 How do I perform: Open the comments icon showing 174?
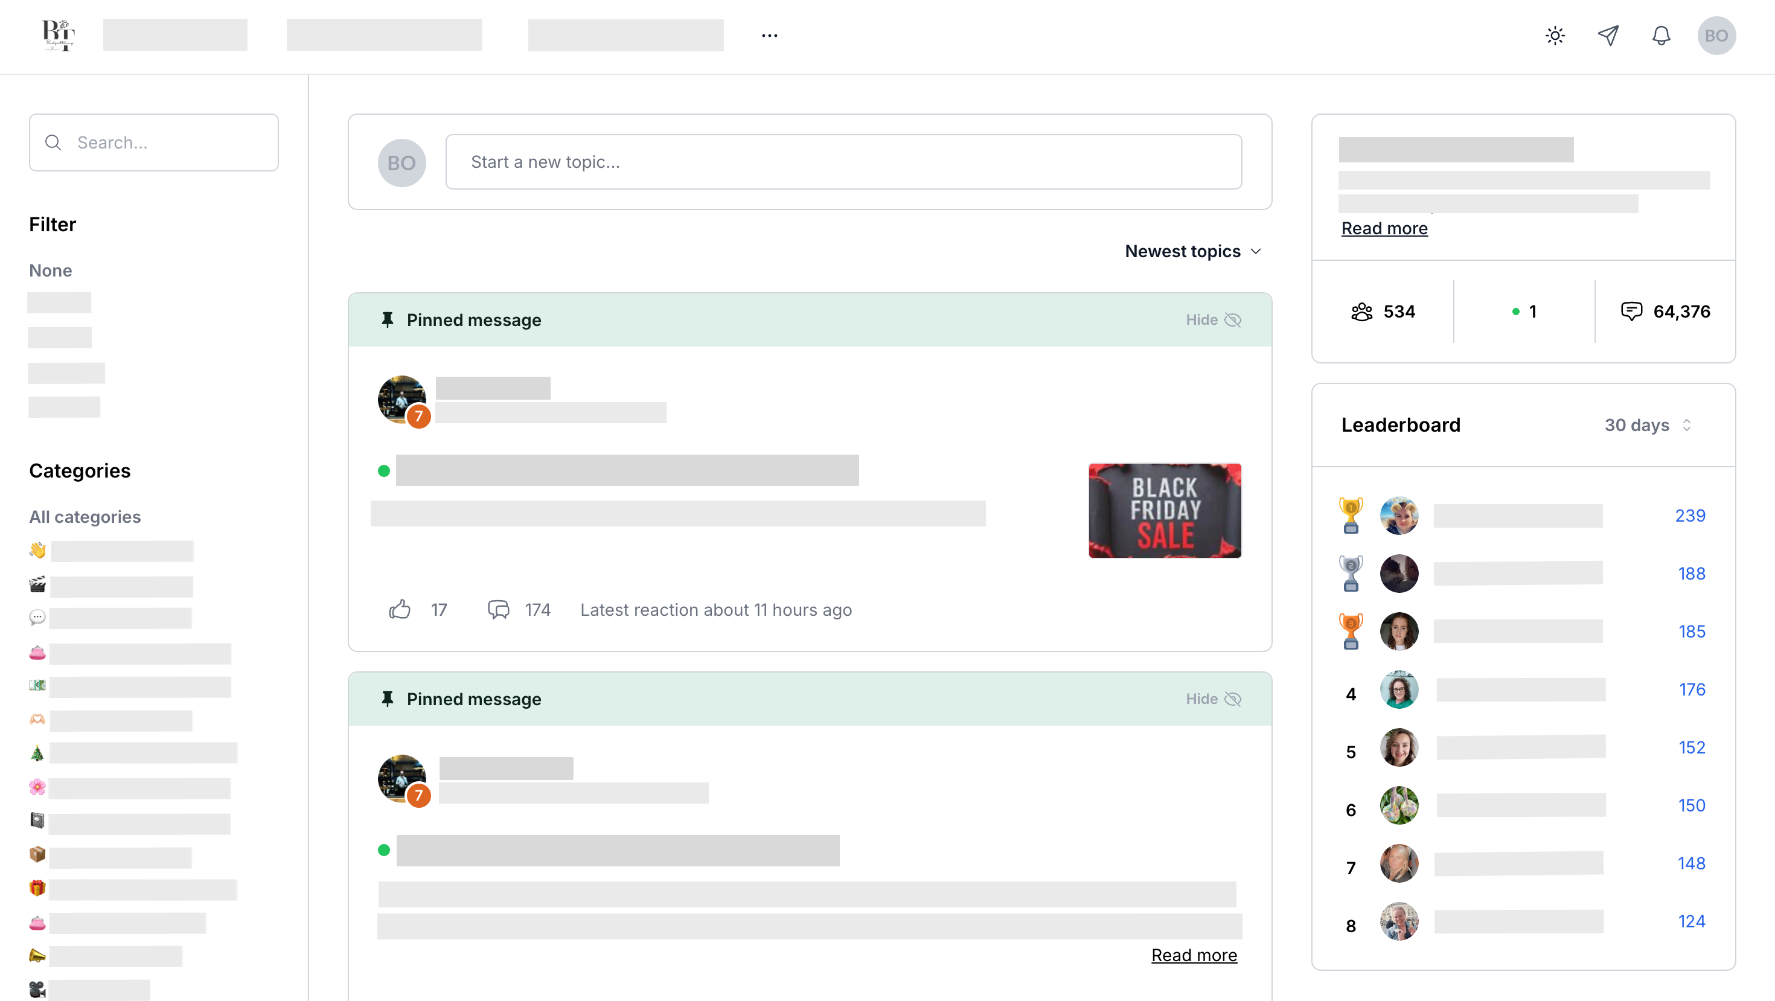coord(498,609)
